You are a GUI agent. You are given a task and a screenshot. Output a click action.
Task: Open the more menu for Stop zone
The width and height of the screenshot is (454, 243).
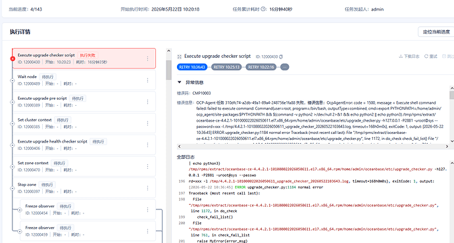pyautogui.click(x=147, y=188)
